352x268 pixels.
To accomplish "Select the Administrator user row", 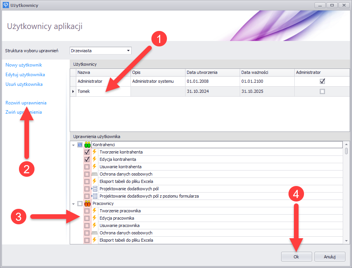I will coord(103,81).
